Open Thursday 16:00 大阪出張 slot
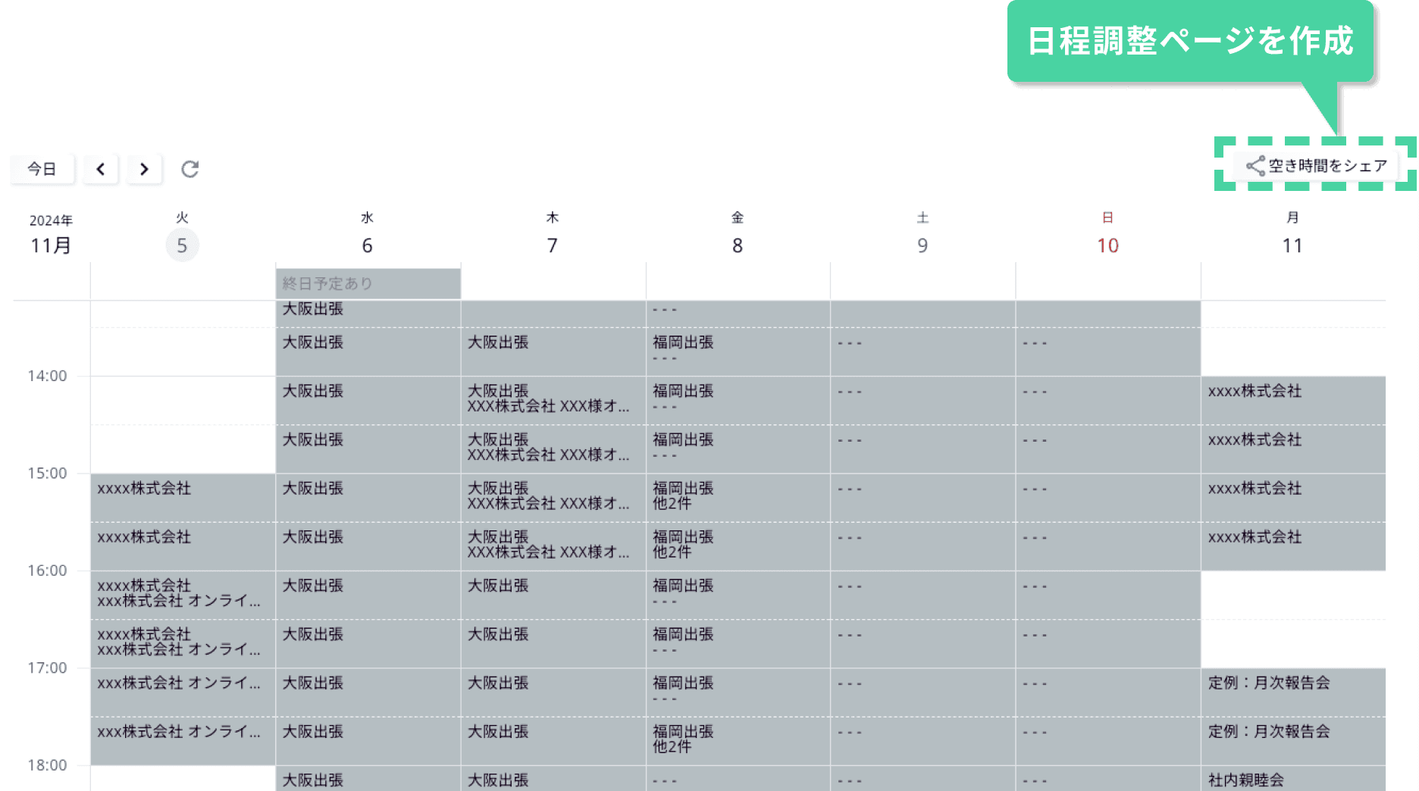Image resolution: width=1419 pixels, height=791 pixels. click(x=553, y=595)
